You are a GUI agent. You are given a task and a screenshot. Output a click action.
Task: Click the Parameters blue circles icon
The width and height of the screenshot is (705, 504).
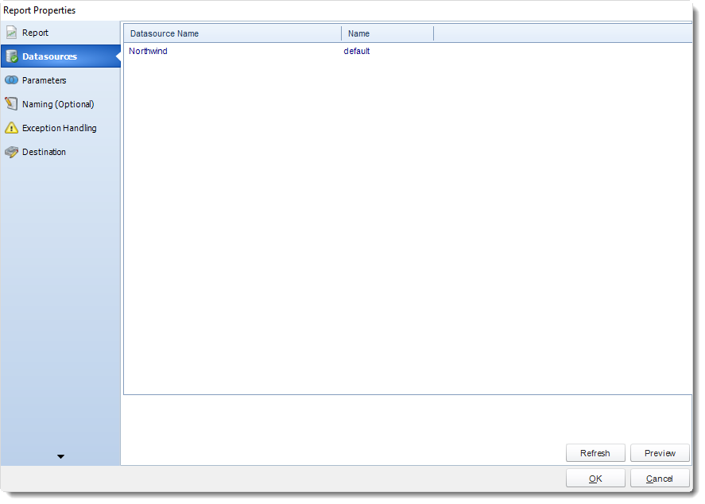pos(11,80)
